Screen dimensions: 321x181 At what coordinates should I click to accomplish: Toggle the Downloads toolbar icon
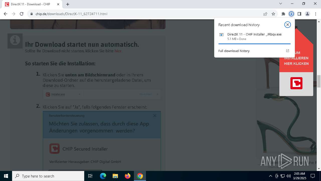[x=291, y=14]
